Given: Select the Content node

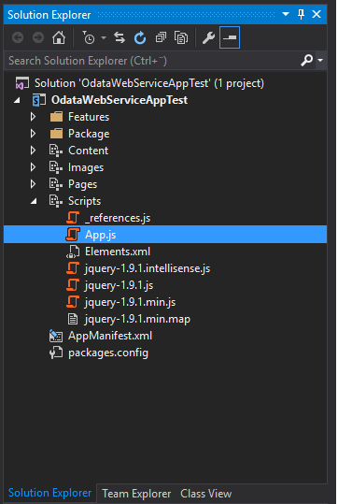Looking at the screenshot, I should 89,151.
